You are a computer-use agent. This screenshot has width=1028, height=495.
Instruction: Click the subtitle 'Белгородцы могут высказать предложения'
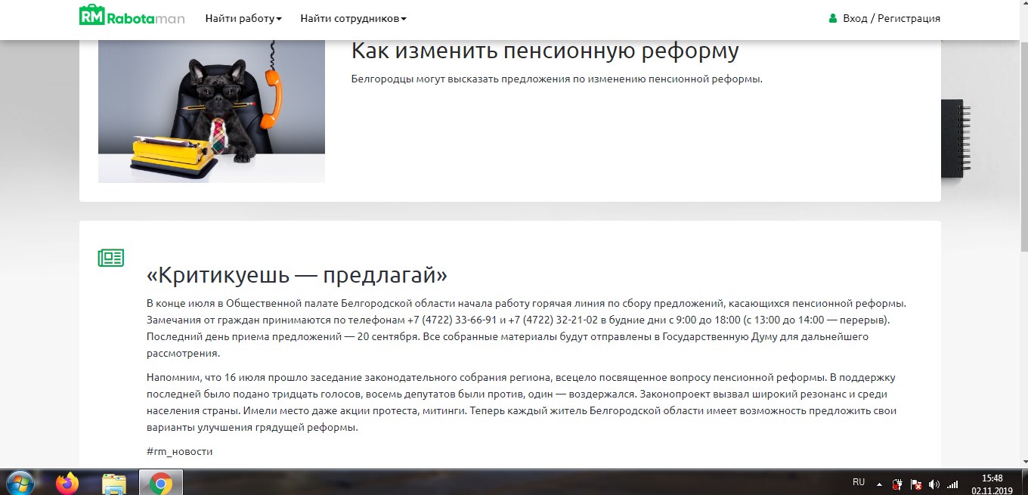[557, 79]
